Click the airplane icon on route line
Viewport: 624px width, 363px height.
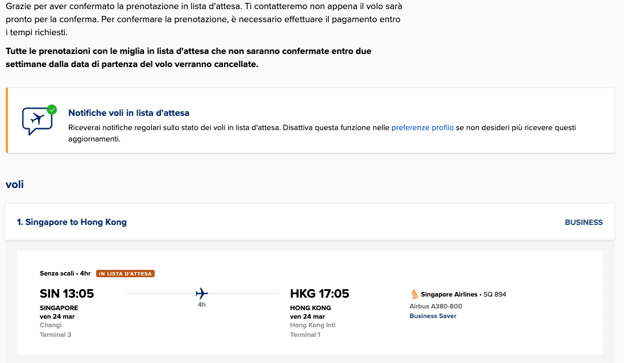[202, 294]
